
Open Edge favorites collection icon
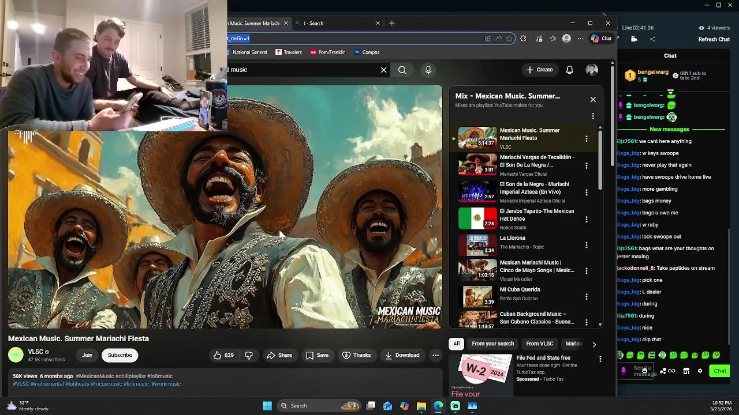[553, 39]
